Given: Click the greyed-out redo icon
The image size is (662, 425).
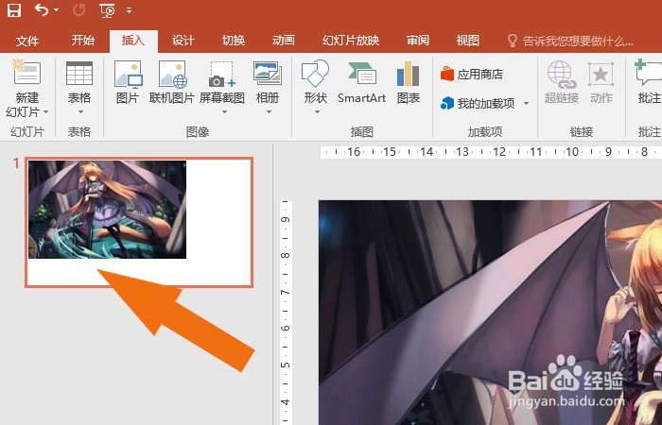Looking at the screenshot, I should (78, 10).
